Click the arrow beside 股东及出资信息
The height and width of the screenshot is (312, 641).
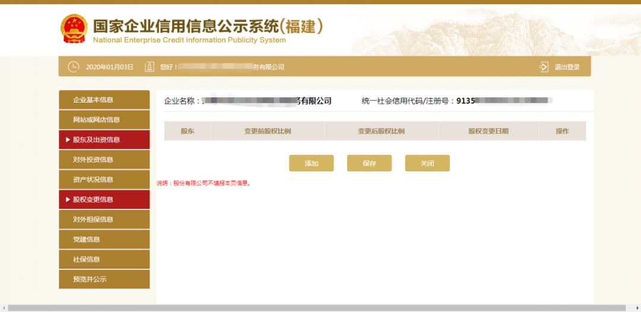68,140
